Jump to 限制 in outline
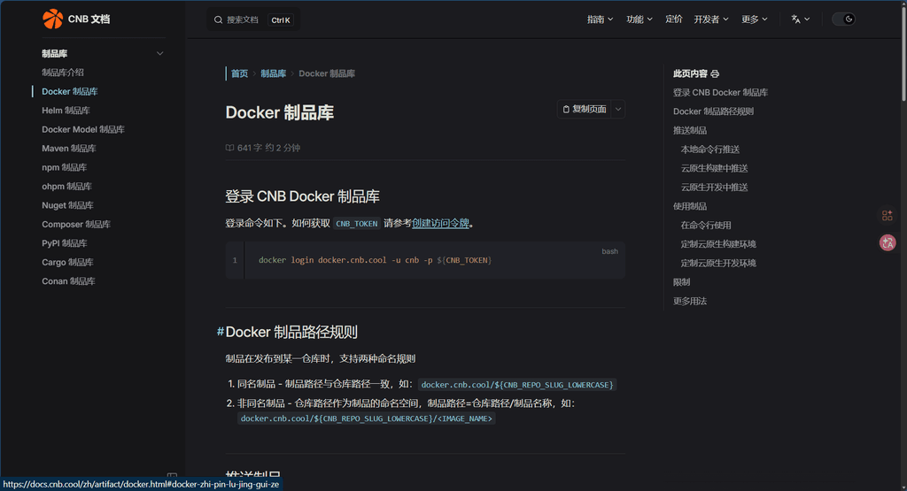Image resolution: width=907 pixels, height=491 pixels. (x=681, y=282)
